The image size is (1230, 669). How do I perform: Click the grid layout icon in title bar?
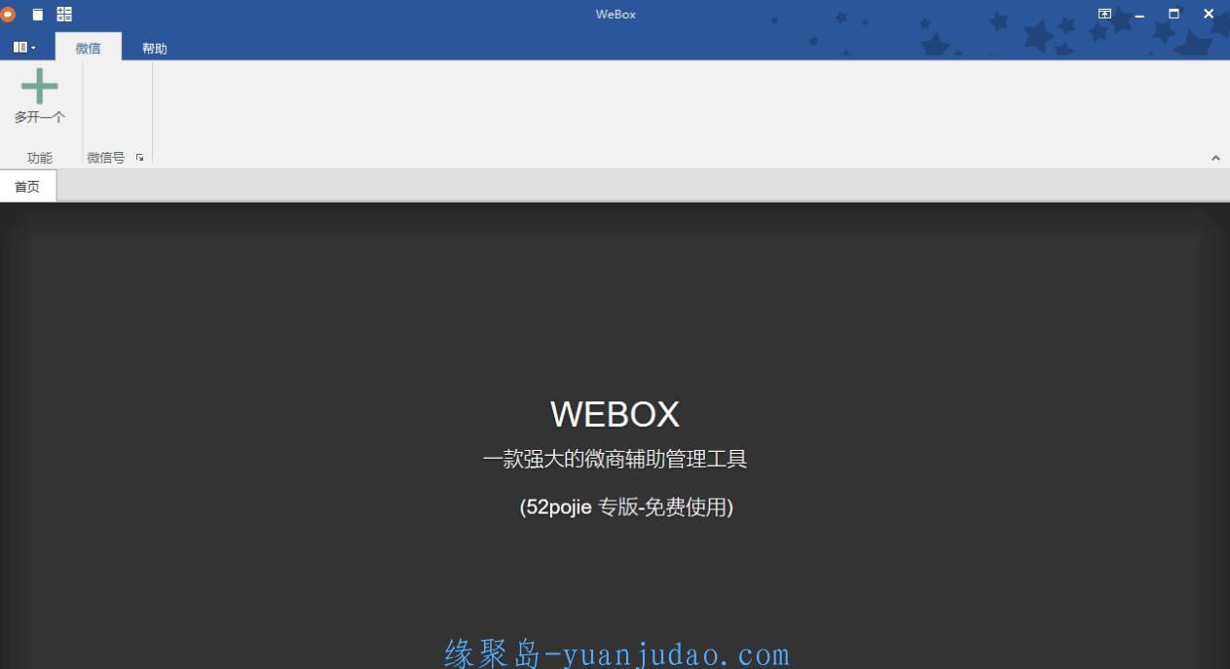(64, 14)
